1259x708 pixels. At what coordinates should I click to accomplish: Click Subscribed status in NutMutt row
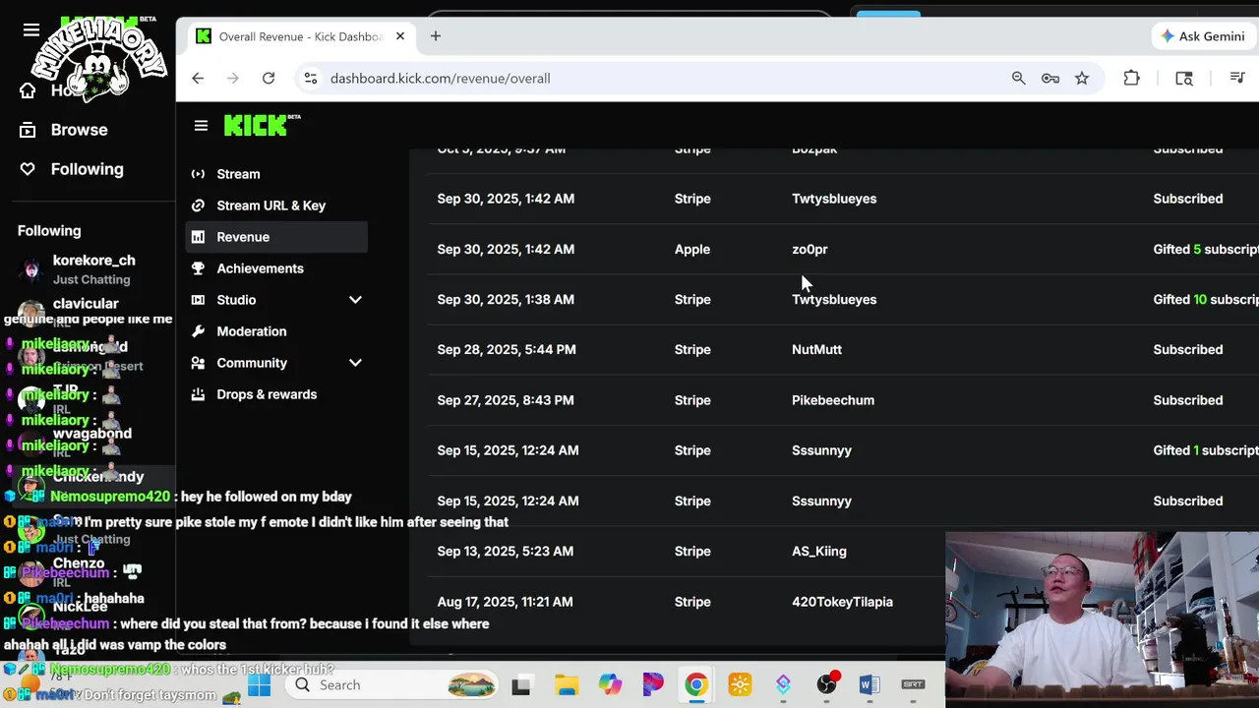1188,350
